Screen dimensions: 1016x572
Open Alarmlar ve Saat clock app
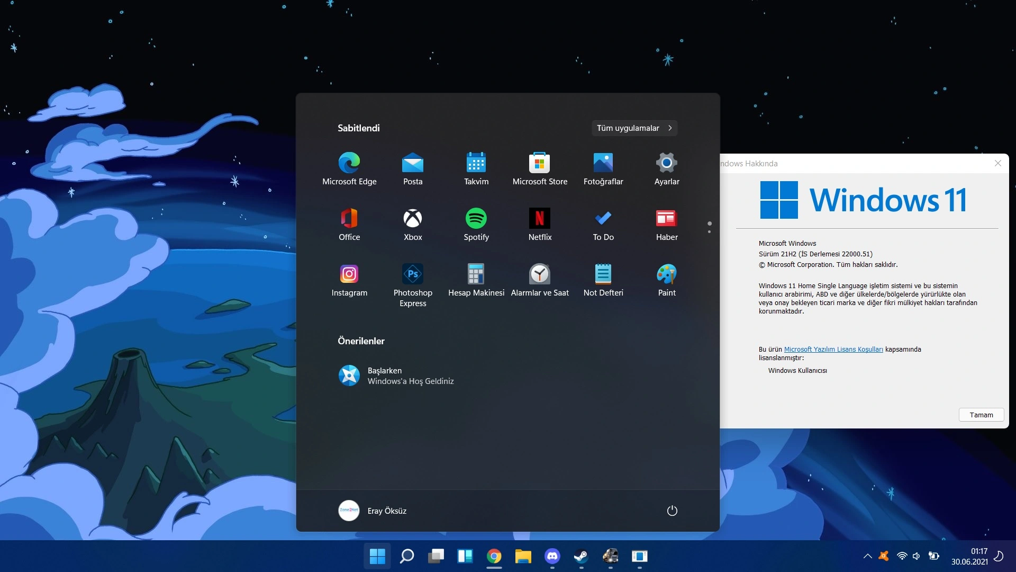point(540,280)
